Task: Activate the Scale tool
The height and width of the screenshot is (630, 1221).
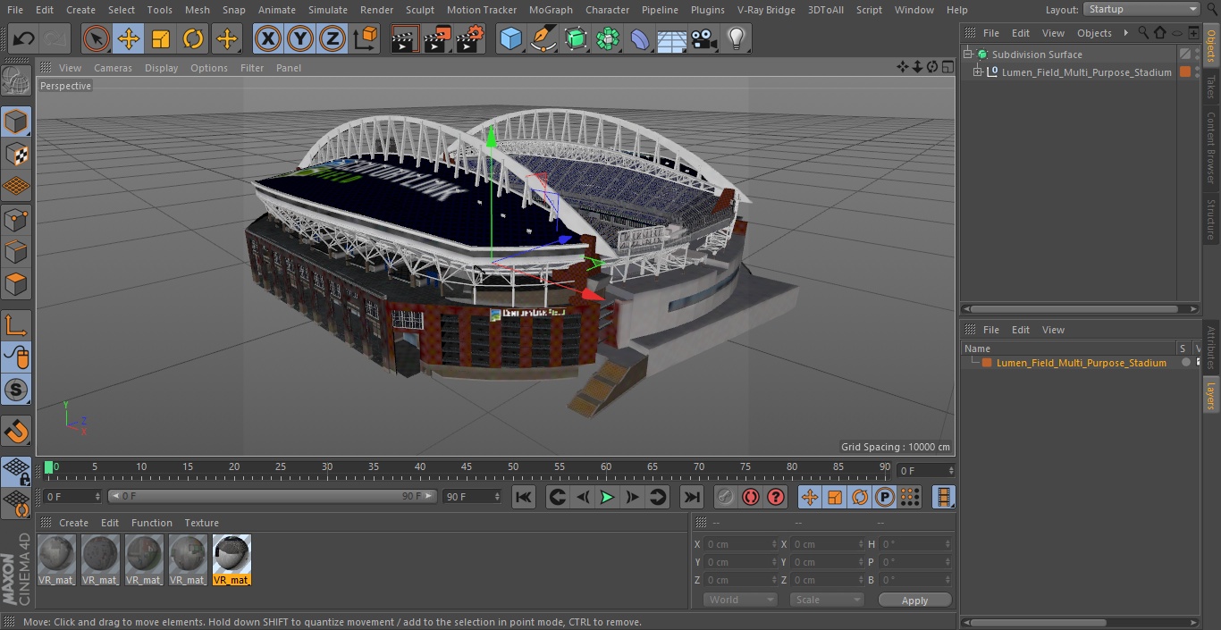Action: point(161,38)
